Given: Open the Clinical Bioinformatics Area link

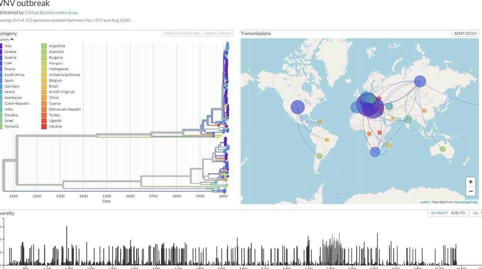Looking at the screenshot, I should (x=51, y=12).
